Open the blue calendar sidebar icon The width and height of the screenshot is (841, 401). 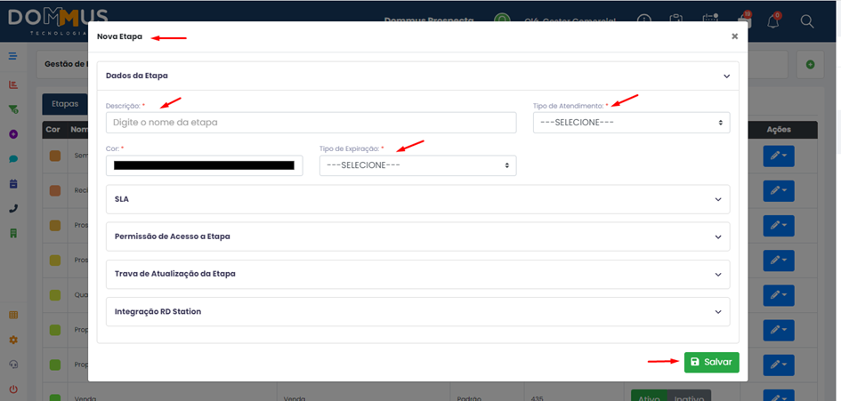click(13, 184)
